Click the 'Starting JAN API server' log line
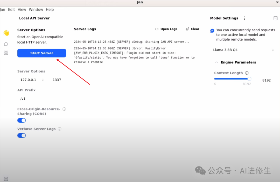The height and width of the screenshot is (182, 280). (132, 42)
